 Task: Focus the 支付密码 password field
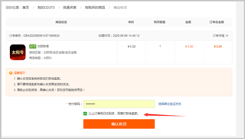click(x=119, y=104)
